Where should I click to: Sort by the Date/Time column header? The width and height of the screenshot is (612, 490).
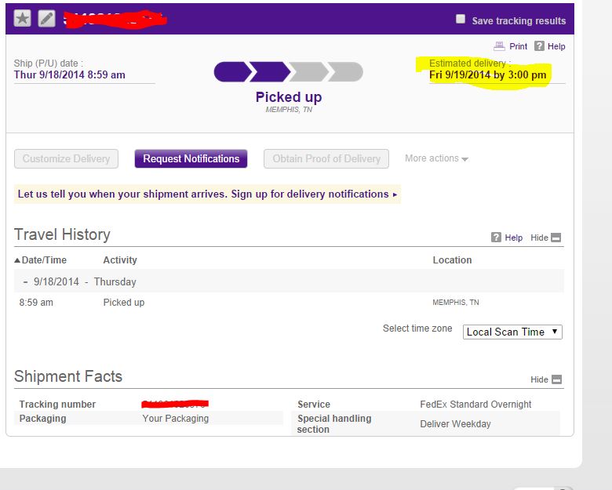pyautogui.click(x=41, y=260)
